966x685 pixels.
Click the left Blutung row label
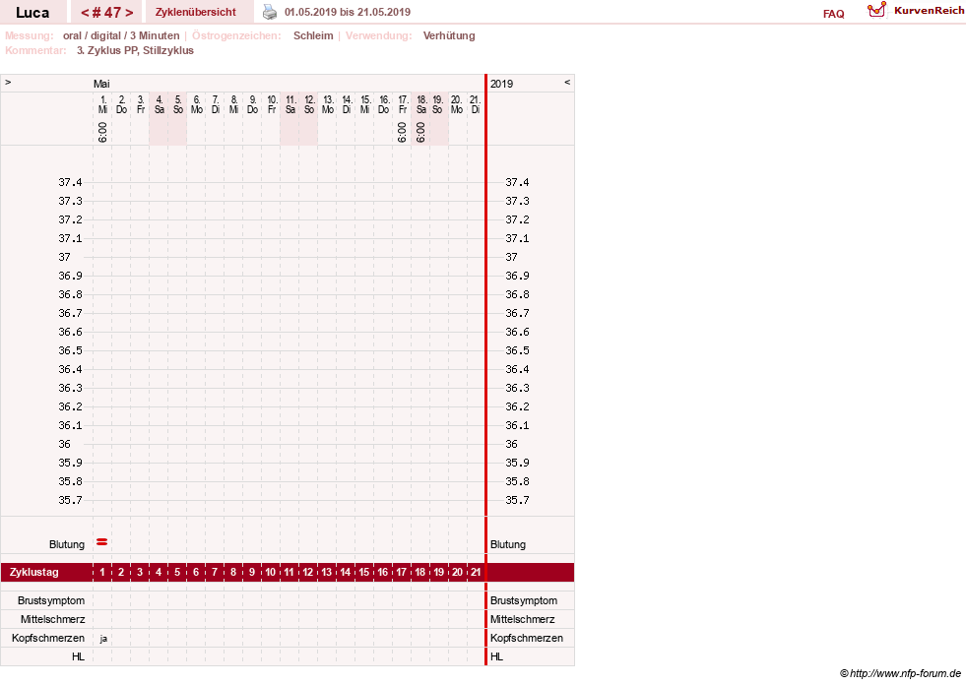pyautogui.click(x=67, y=544)
